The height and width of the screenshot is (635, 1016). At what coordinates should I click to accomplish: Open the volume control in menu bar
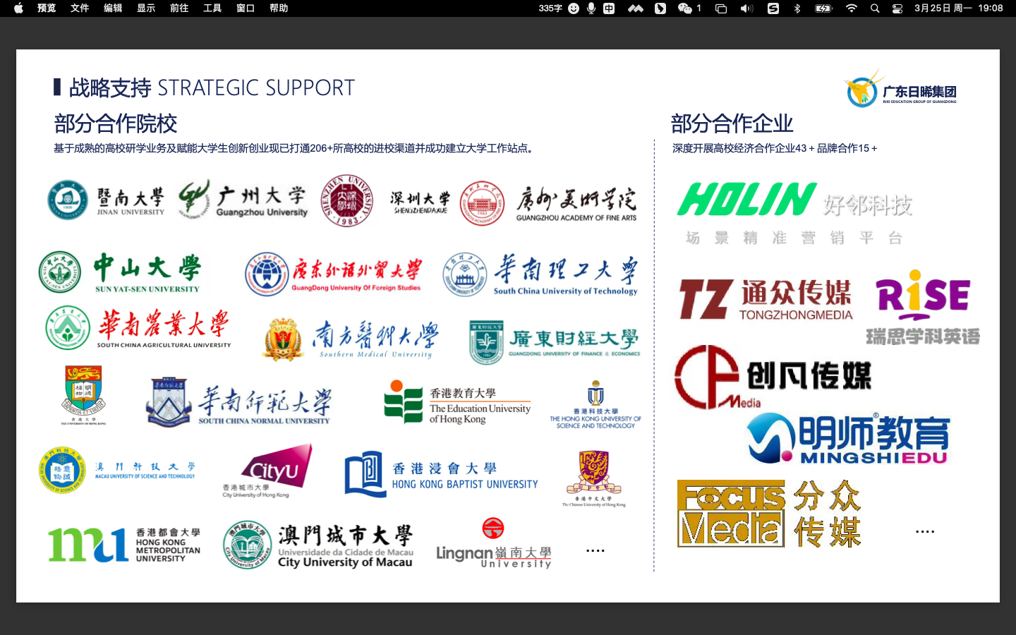[746, 8]
